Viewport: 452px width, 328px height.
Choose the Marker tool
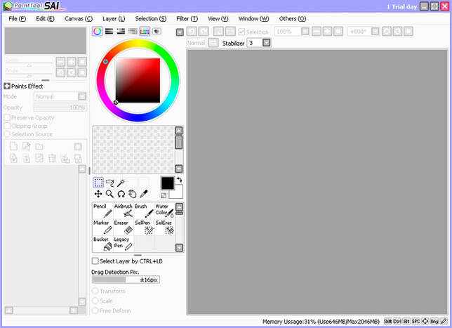tap(103, 227)
